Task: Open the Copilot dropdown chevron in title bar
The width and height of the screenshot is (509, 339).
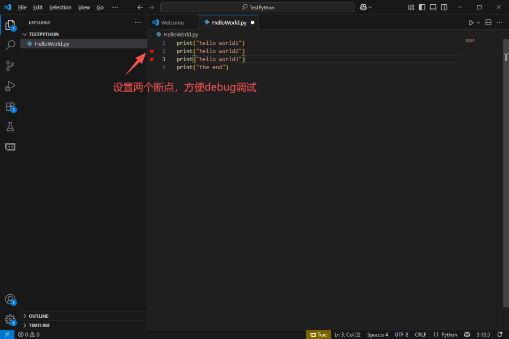Action: click(x=370, y=7)
